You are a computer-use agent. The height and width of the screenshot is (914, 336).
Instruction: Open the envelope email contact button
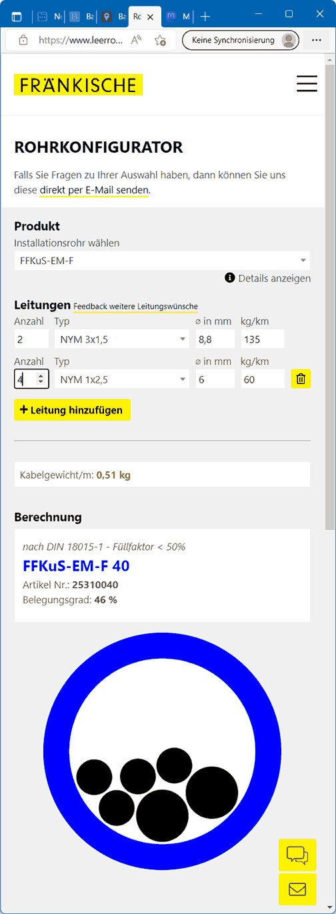[x=297, y=889]
